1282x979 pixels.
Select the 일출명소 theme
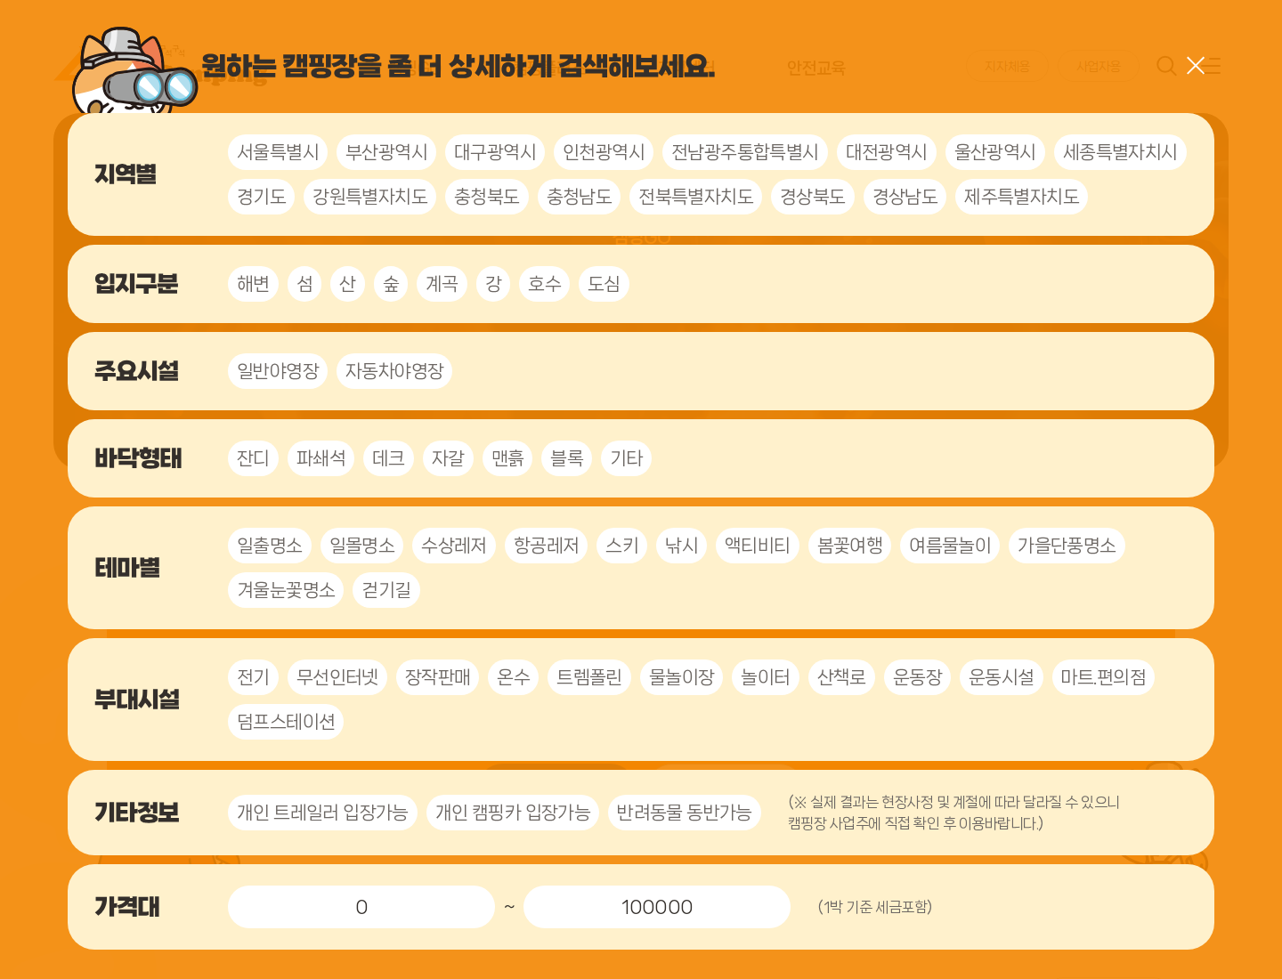270,546
